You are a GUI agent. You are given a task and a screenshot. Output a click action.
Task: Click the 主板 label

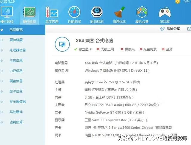click(x=58, y=90)
